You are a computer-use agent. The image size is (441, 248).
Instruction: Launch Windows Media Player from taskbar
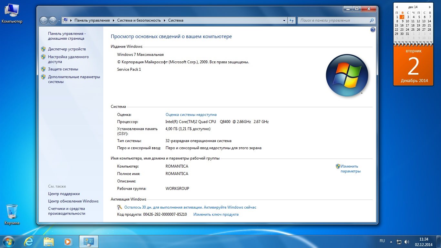(68, 242)
